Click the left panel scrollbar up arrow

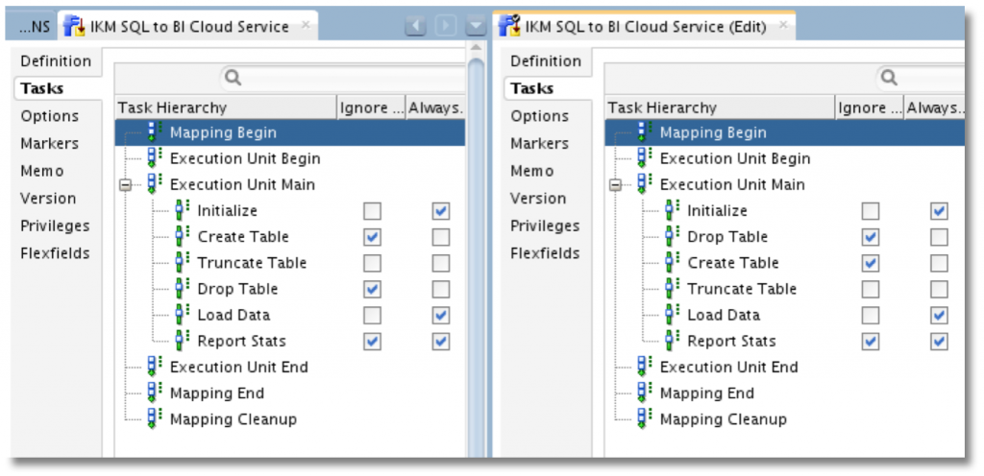(x=477, y=48)
